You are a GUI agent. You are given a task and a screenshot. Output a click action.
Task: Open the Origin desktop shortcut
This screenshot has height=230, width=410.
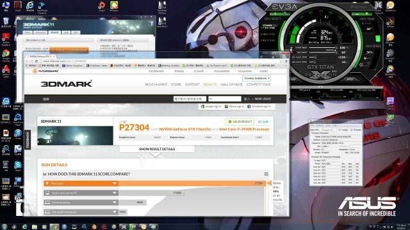(102, 6)
